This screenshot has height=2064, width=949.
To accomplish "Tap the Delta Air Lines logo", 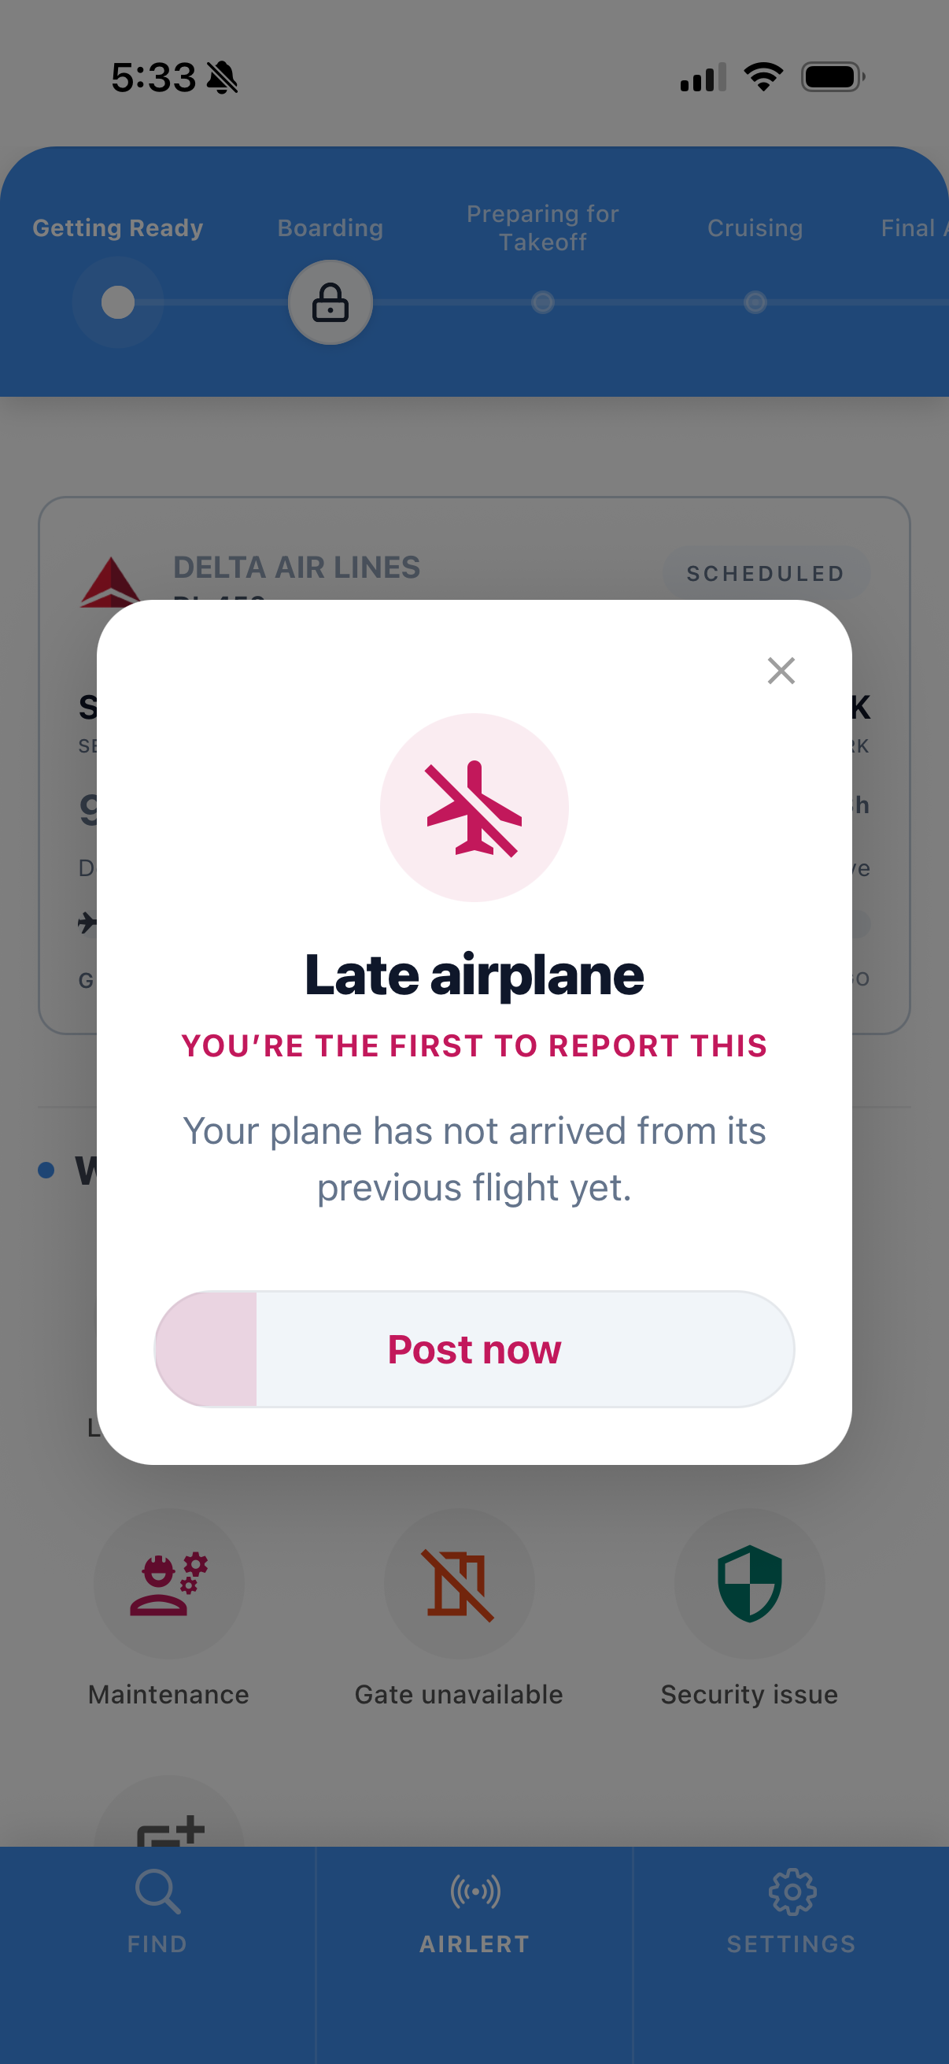I will 109,583.
